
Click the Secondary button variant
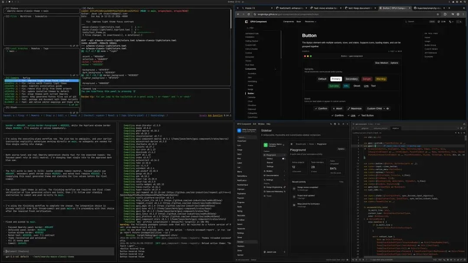pos(351,79)
